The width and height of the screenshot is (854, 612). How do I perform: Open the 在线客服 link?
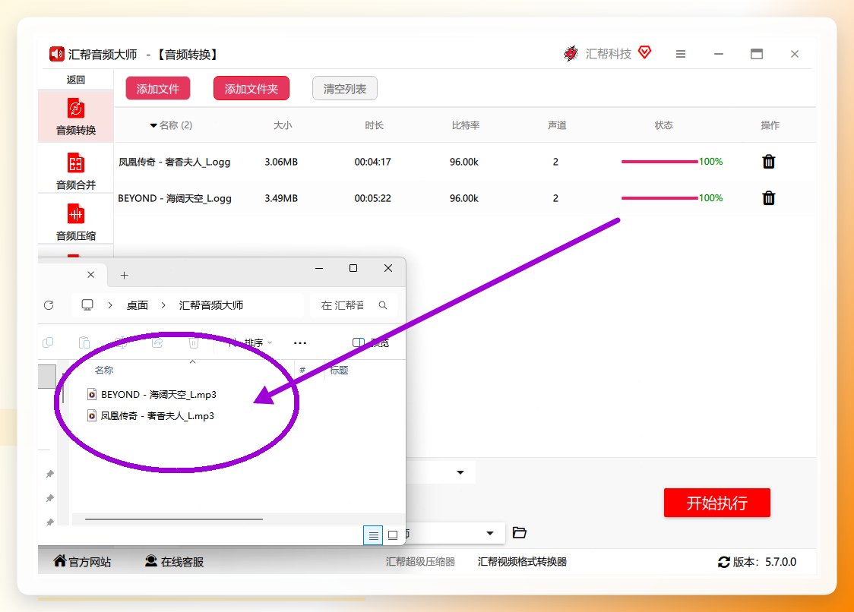tap(174, 561)
